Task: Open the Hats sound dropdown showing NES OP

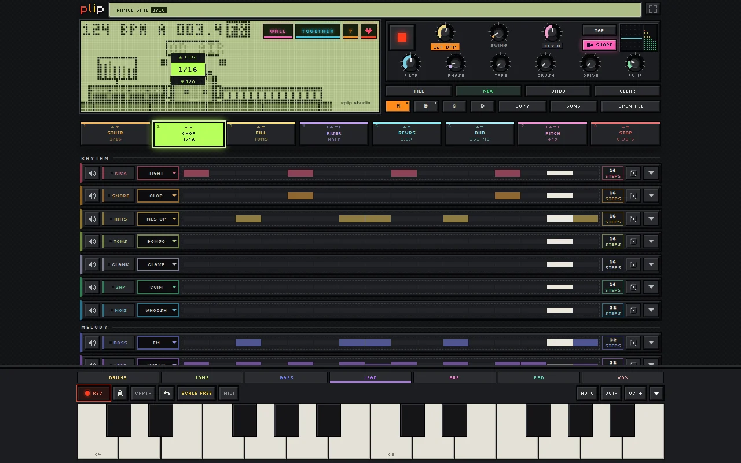Action: 158,219
